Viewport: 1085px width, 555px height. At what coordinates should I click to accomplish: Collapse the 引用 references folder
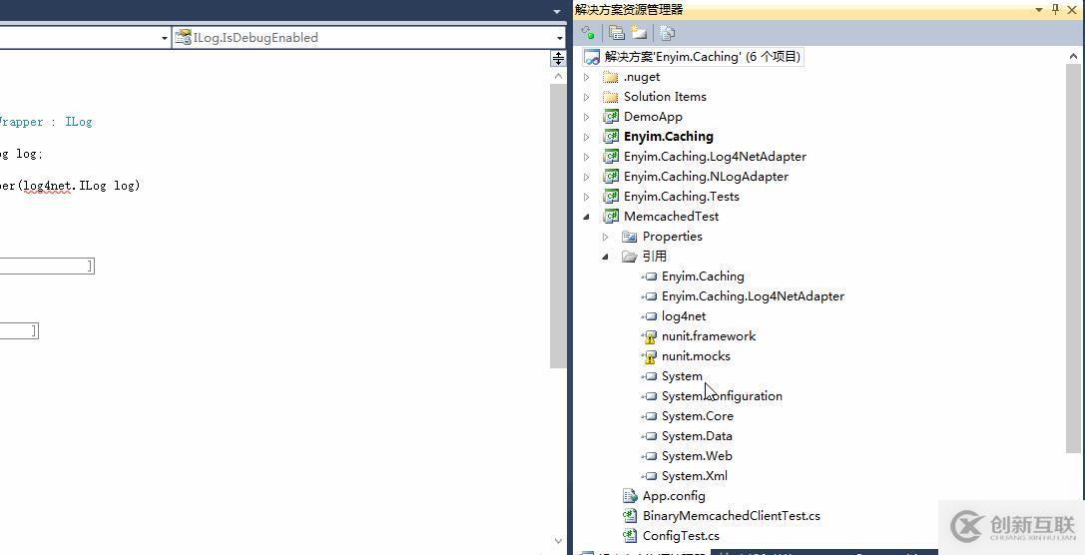606,257
